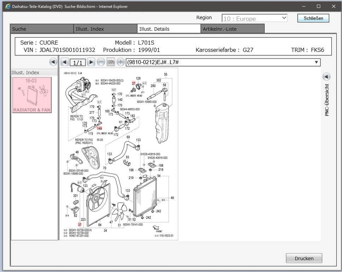This screenshot has height=272, width=342.
Task: Click the page number field 1/1
Action: [77, 63]
